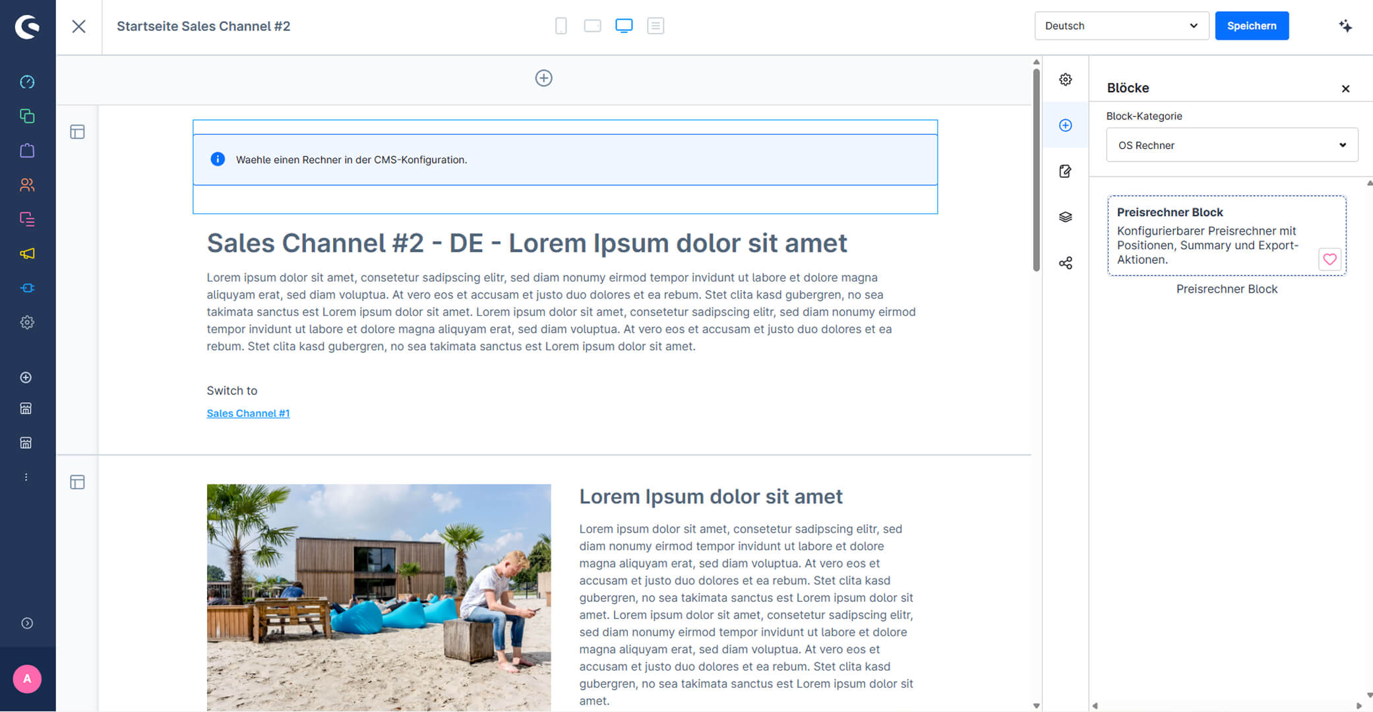
Task: Select the Preisrechner Block preview card
Action: click(x=1226, y=235)
